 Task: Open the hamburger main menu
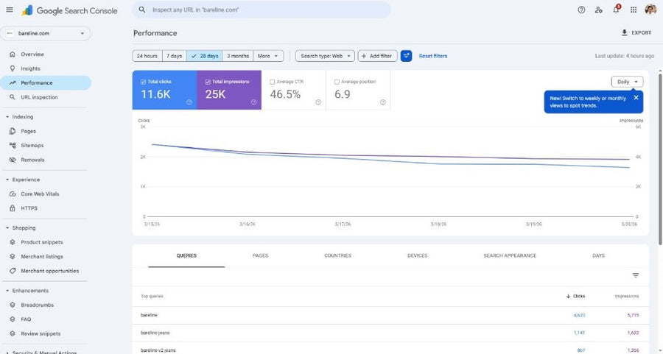(x=10, y=10)
